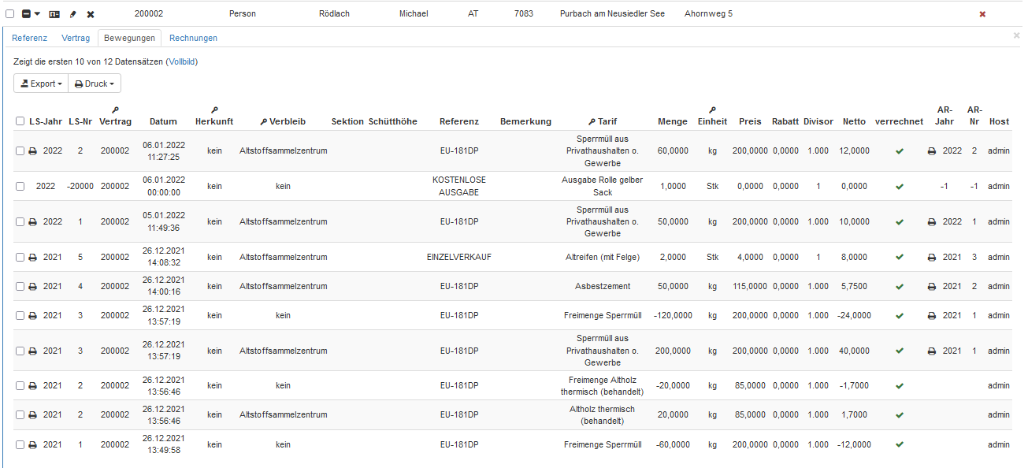
Task: Click the city Purbach am Neusiedler See
Action: click(612, 14)
